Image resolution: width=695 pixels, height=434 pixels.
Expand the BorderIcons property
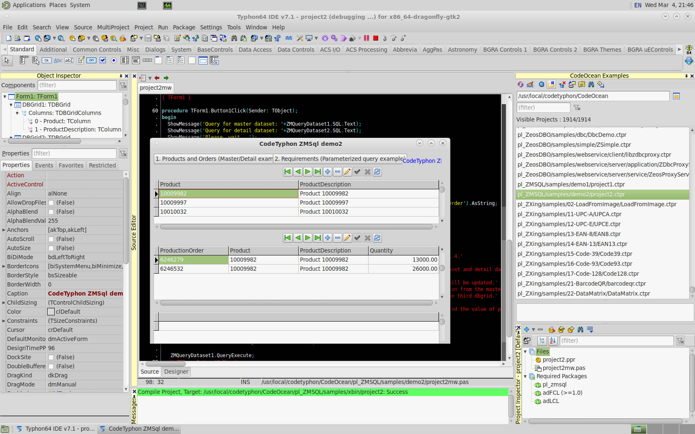(4, 266)
